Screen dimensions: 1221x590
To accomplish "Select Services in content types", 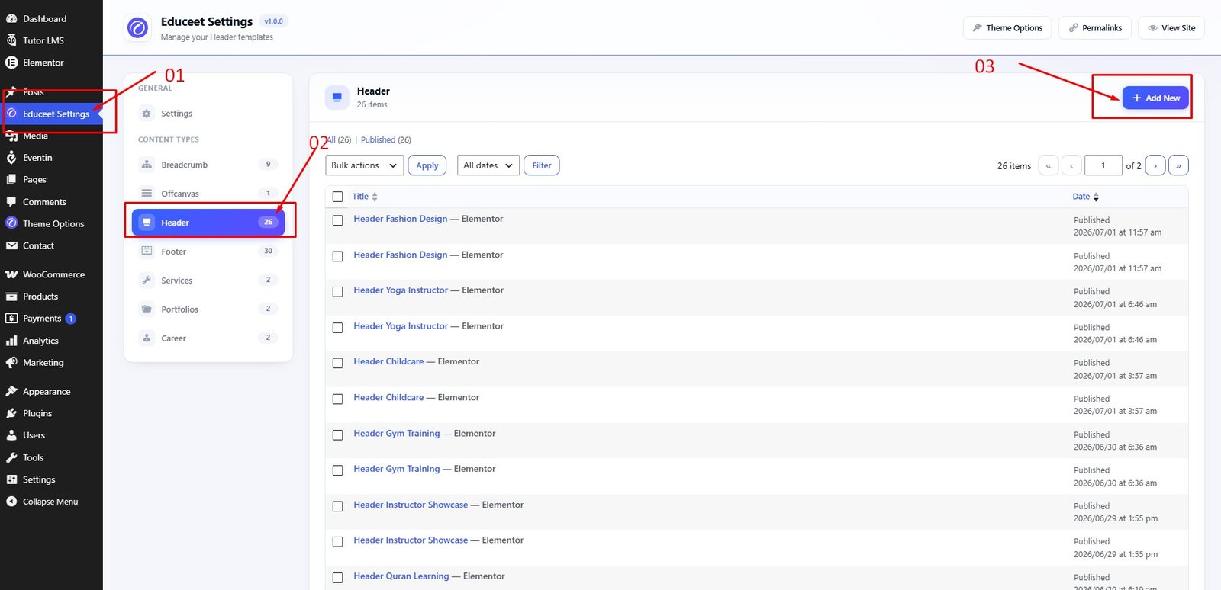I will (x=208, y=281).
